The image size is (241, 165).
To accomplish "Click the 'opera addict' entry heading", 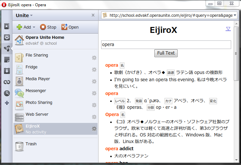I will (x=119, y=149).
